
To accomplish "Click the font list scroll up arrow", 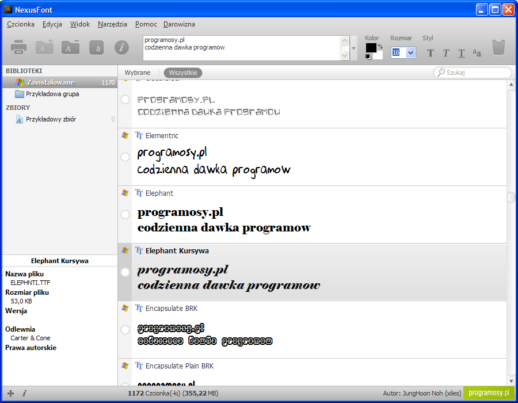I will [511, 85].
